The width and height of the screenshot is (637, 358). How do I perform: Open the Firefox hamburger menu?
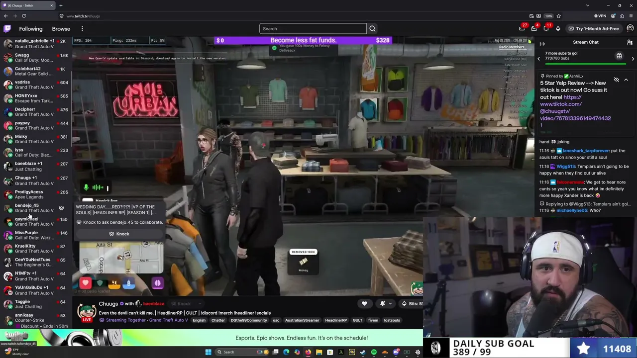(x=631, y=16)
